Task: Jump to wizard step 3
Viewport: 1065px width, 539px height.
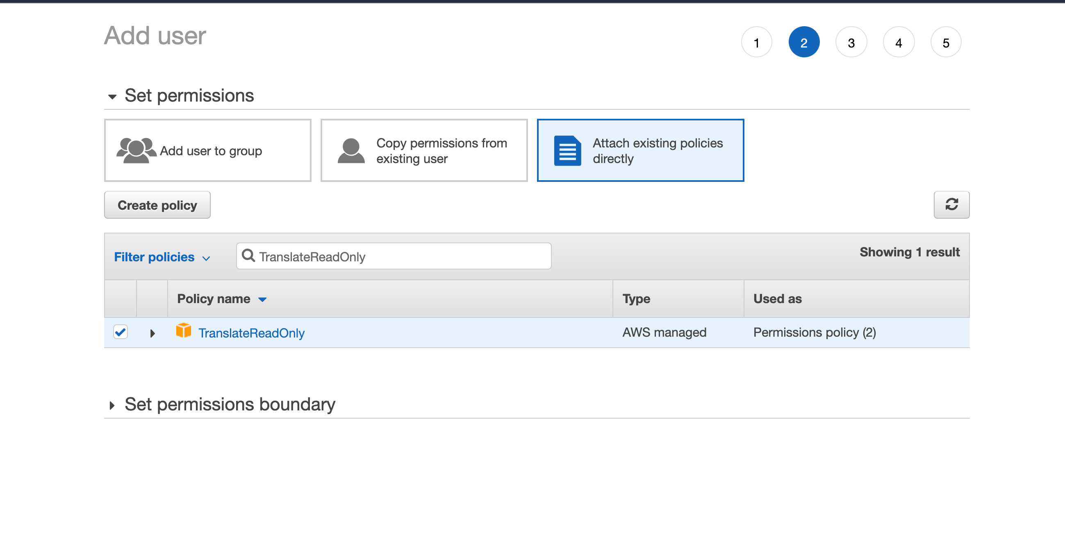Action: pos(851,42)
